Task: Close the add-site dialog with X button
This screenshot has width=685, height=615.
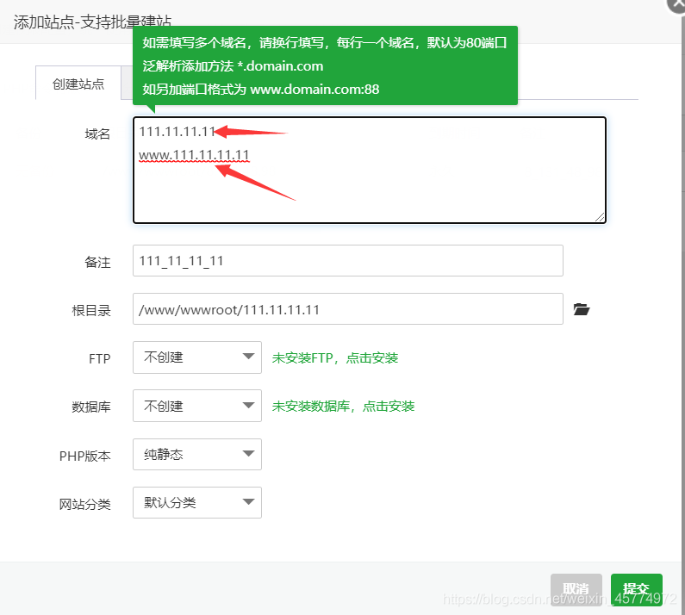Action: pyautogui.click(x=676, y=4)
